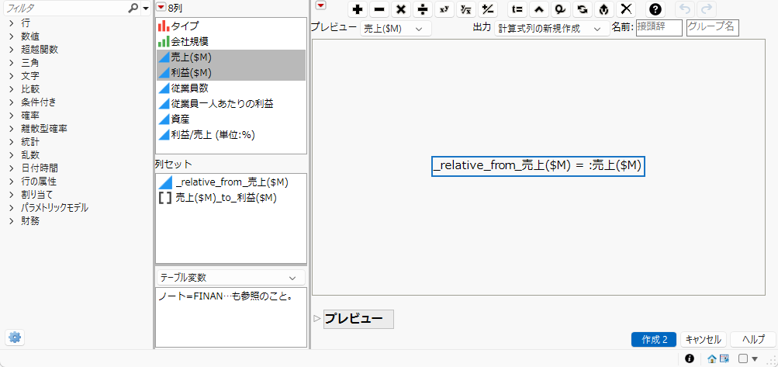Screen dimensions: 778x367
Task: Expand the 行の属性 function category
Action: pyautogui.click(x=12, y=182)
